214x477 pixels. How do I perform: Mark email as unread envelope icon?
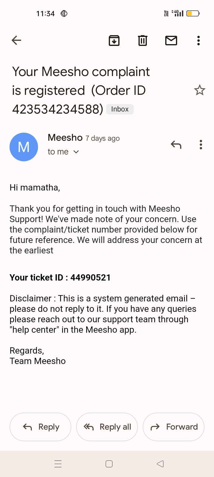click(171, 41)
